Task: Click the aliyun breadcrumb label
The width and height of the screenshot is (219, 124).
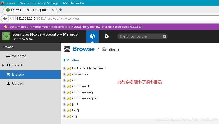Action: point(113,50)
